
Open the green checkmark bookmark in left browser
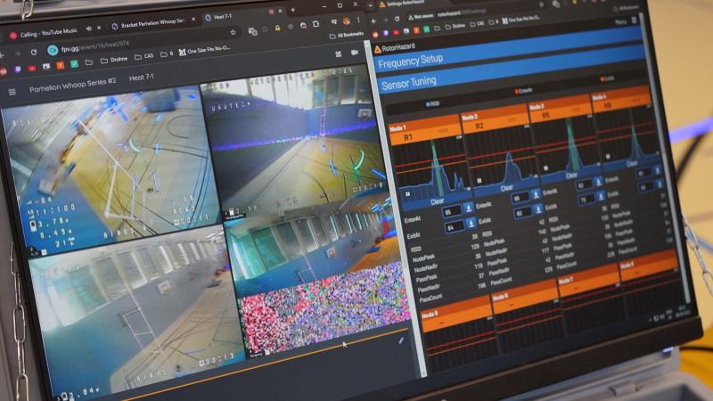[74, 64]
